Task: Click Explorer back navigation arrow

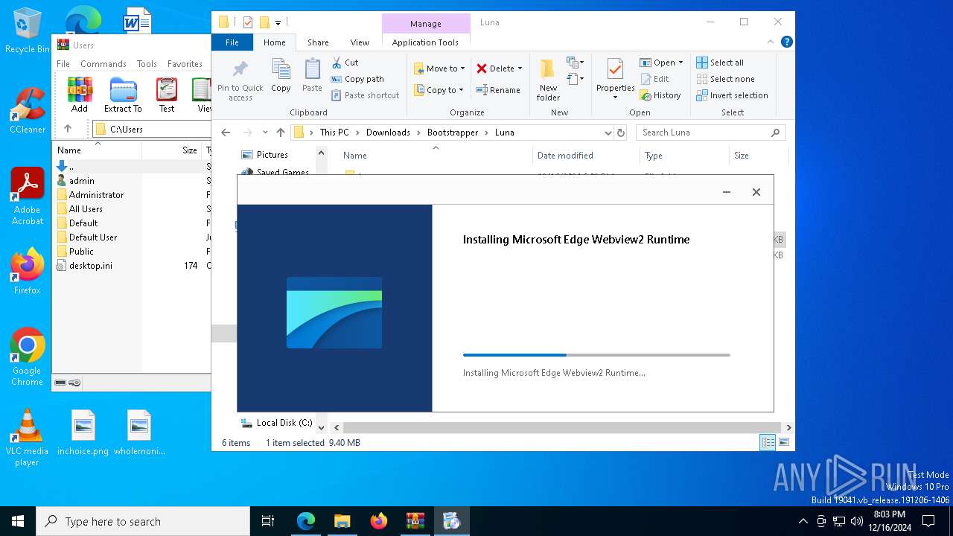Action: point(226,133)
